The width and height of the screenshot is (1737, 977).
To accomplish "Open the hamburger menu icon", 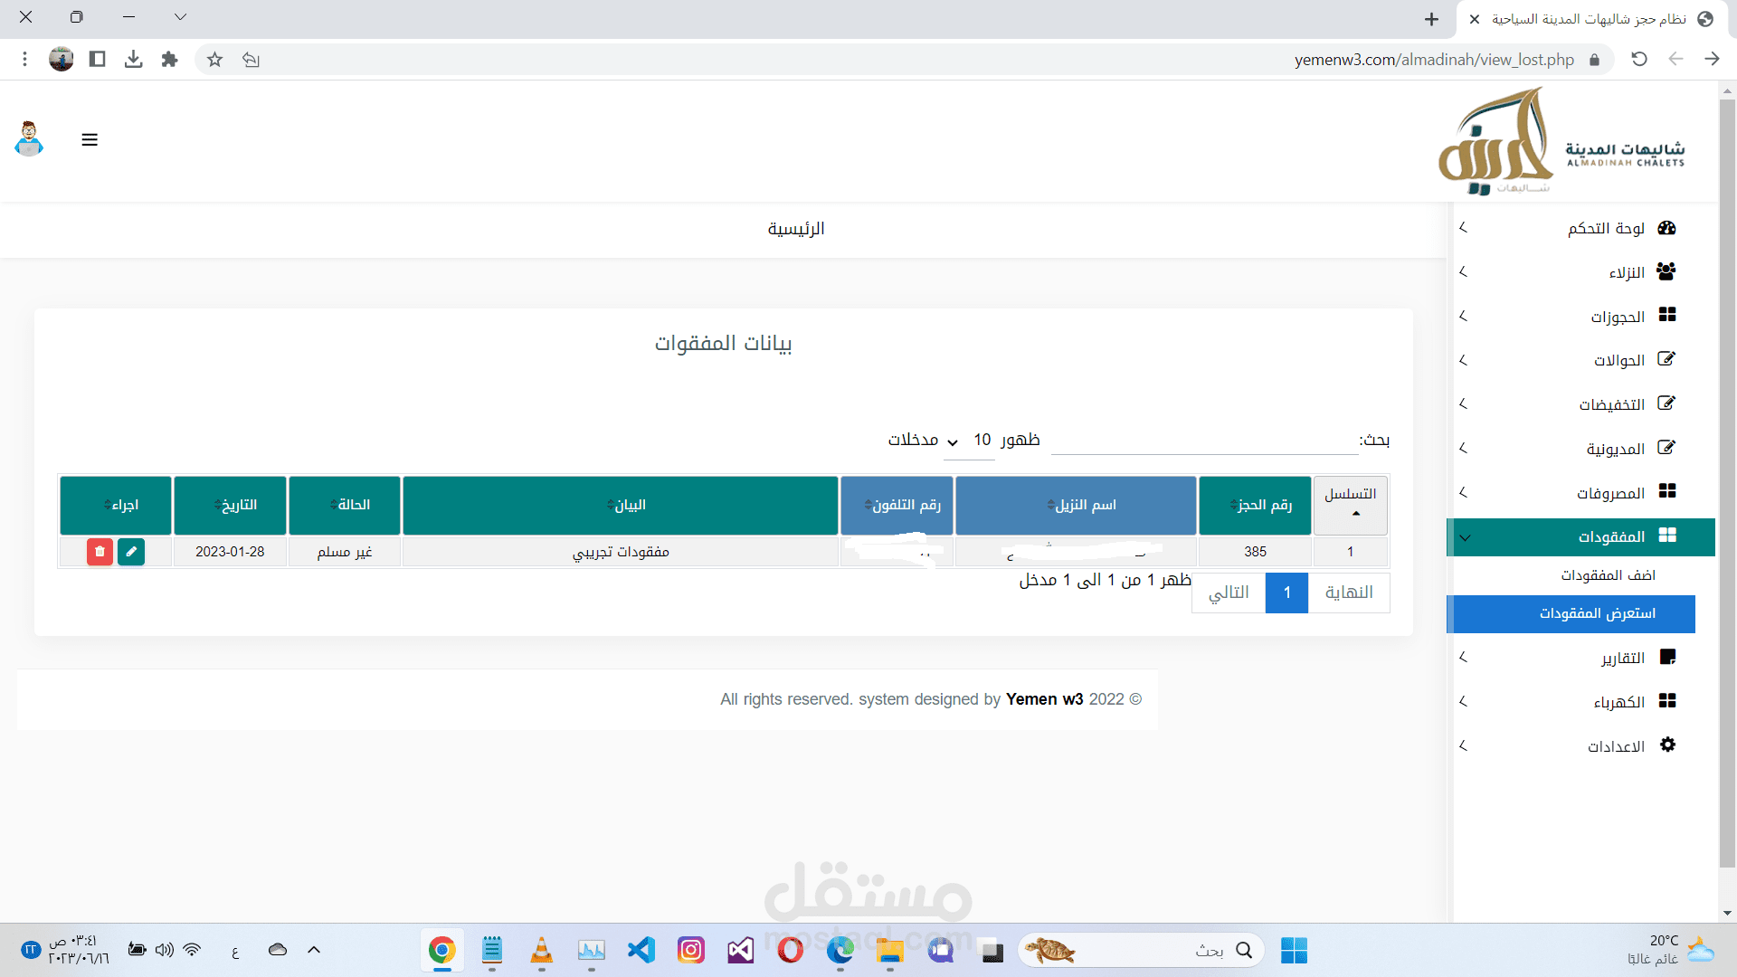I will coord(90,140).
